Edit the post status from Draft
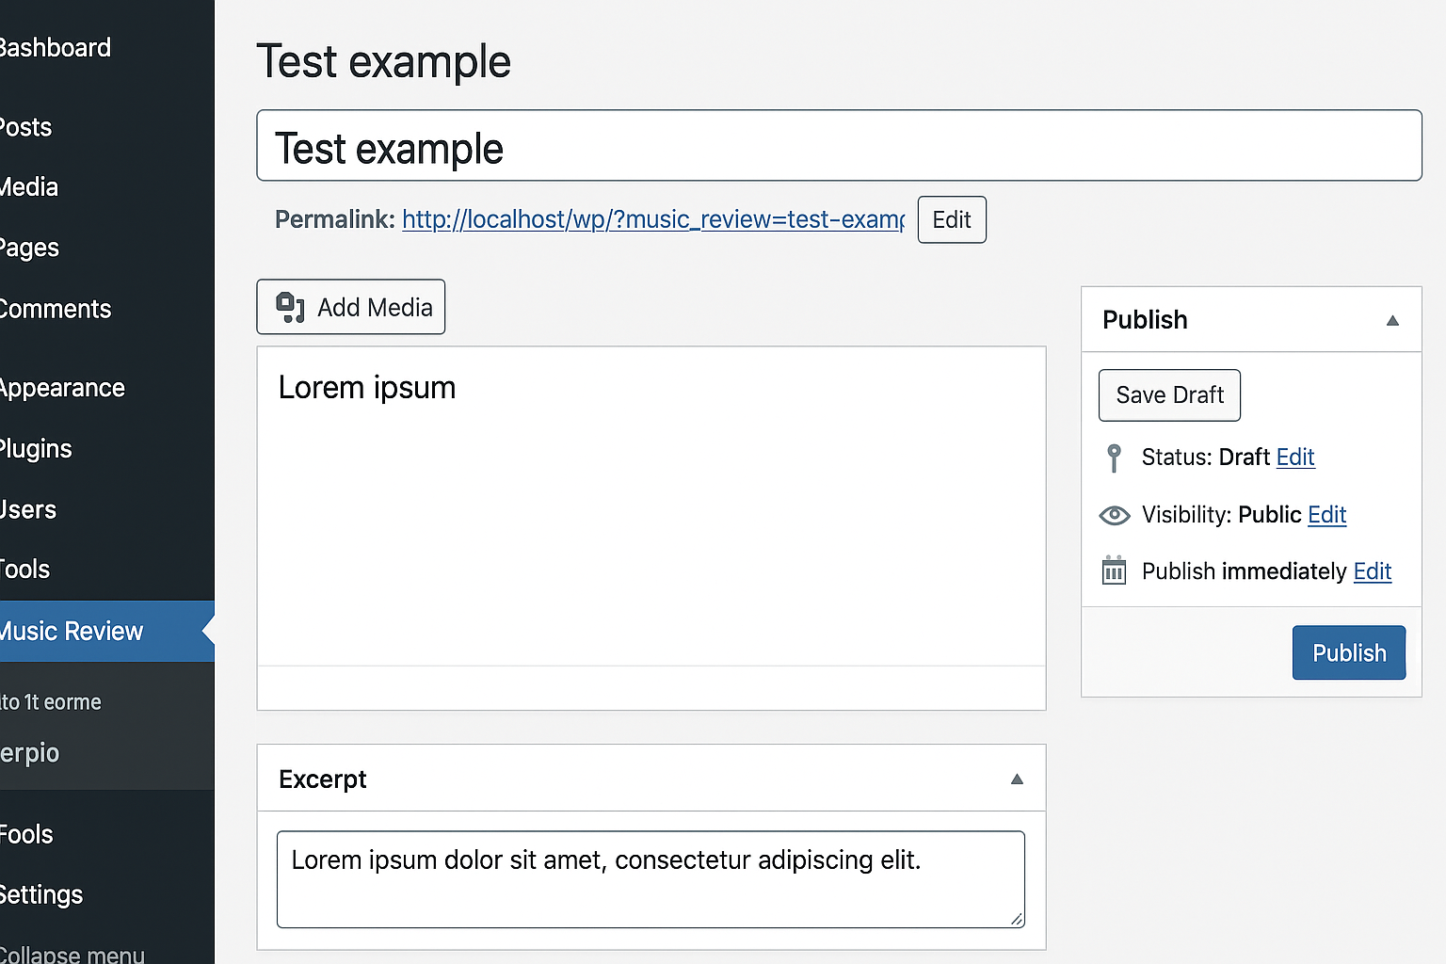 coord(1295,458)
